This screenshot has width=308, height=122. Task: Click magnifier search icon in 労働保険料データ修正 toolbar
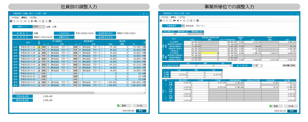(x=164, y=20)
